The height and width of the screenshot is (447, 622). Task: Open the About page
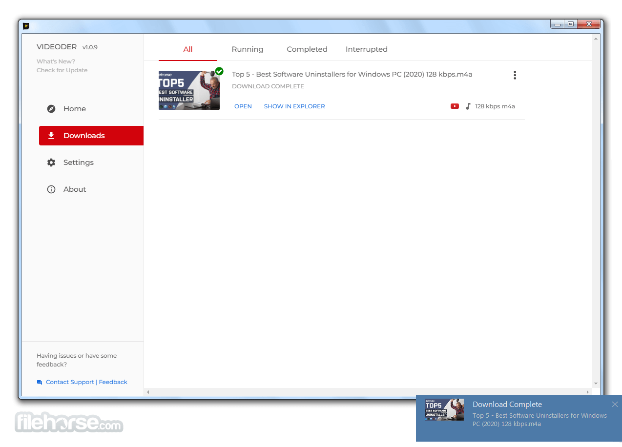tap(91, 189)
